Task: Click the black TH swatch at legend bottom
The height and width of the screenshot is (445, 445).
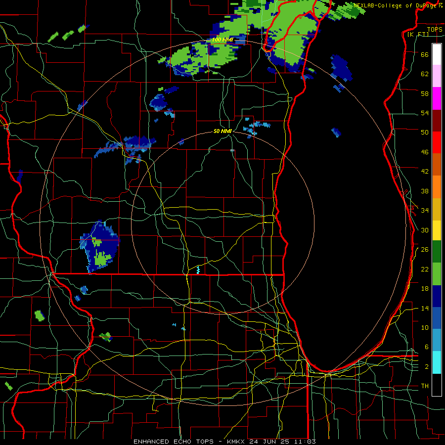Action: (x=437, y=385)
